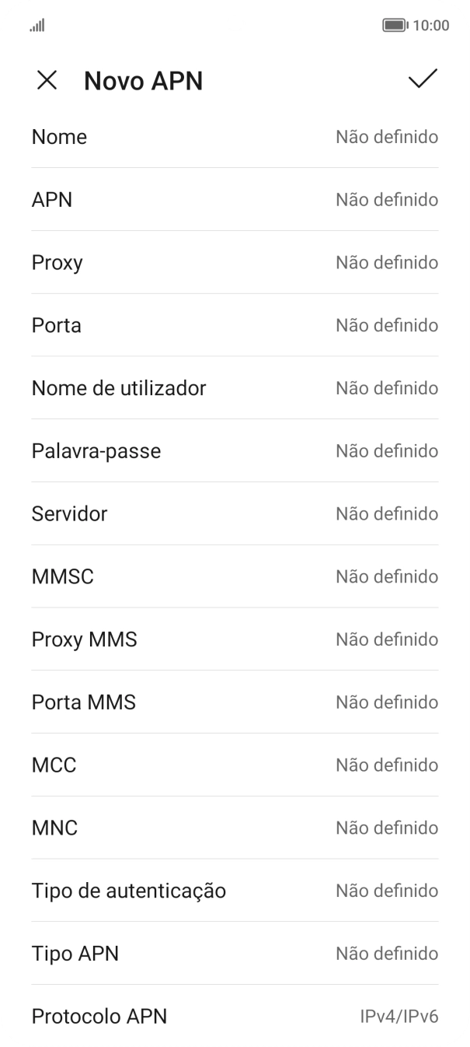Dismiss the Novo APN screen
Image resolution: width=470 pixels, height=1047 pixels.
tap(48, 80)
